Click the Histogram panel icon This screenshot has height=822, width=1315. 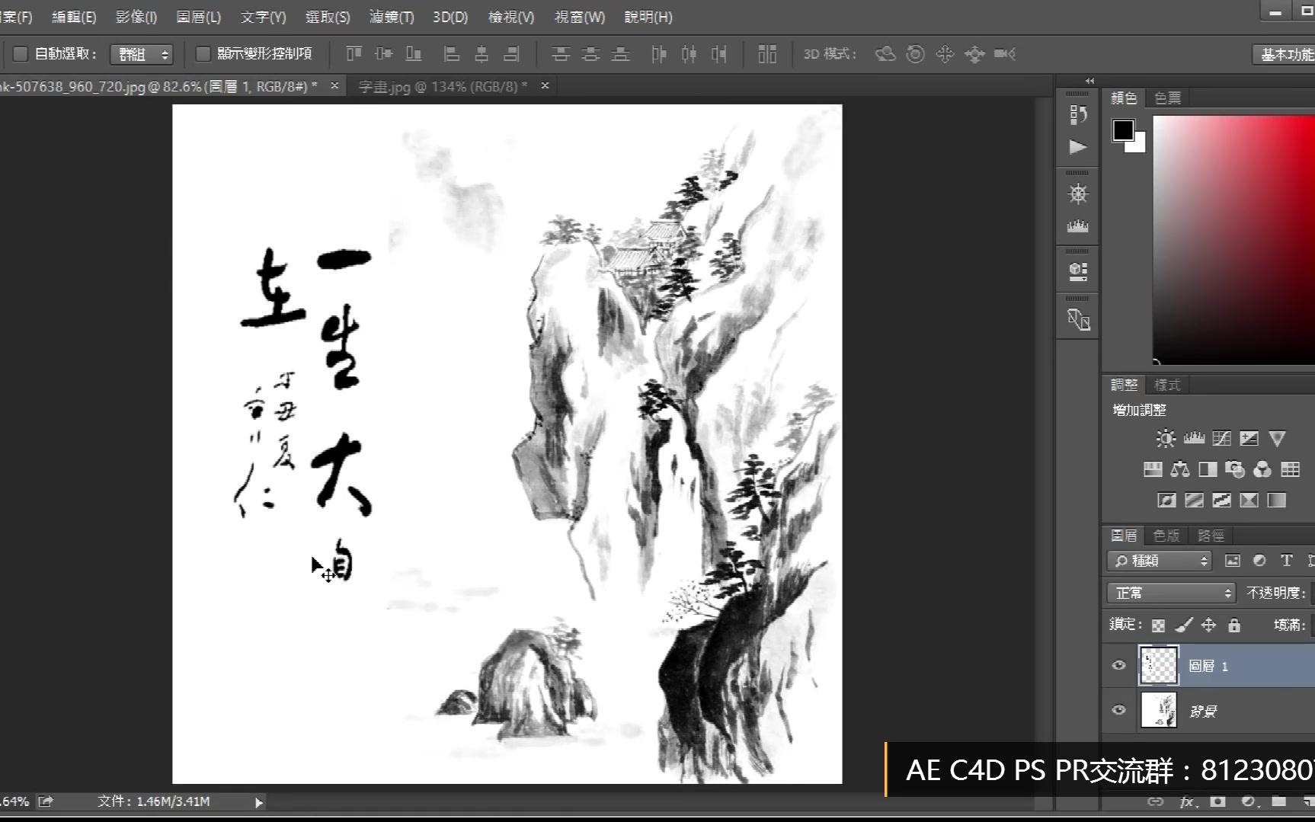point(1077,226)
